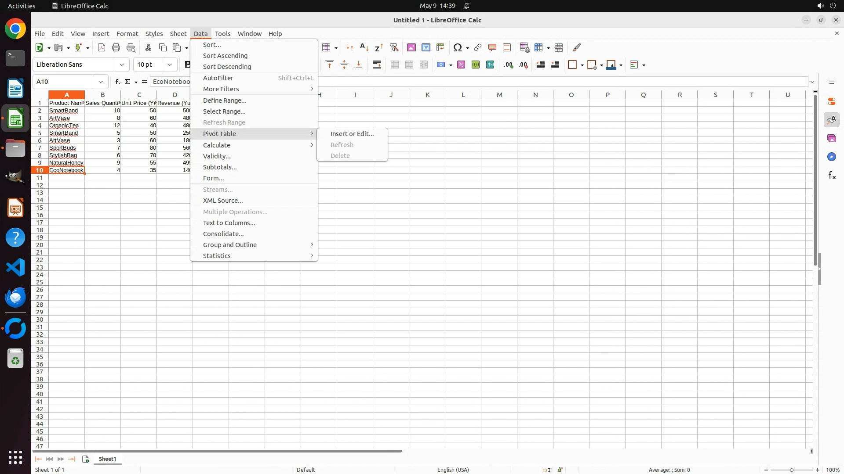This screenshot has height=474, width=844.
Task: Click the Print icon in toolbar
Action: [116, 47]
